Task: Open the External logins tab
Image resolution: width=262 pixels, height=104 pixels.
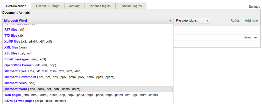Action: (131, 6)
